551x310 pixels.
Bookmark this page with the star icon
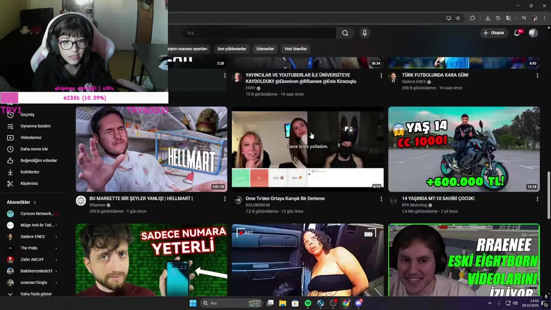pyautogui.click(x=458, y=18)
